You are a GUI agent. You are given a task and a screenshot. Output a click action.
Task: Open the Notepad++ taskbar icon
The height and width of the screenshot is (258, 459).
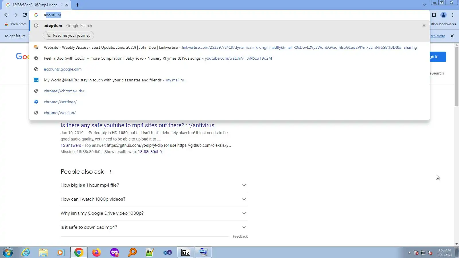coord(150,253)
